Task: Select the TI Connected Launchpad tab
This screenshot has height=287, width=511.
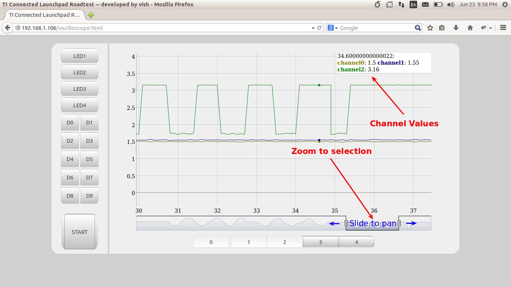Action: pos(44,15)
